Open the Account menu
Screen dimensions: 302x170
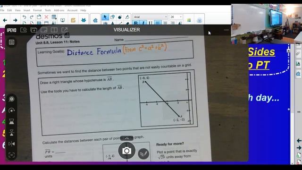click(72, 10)
